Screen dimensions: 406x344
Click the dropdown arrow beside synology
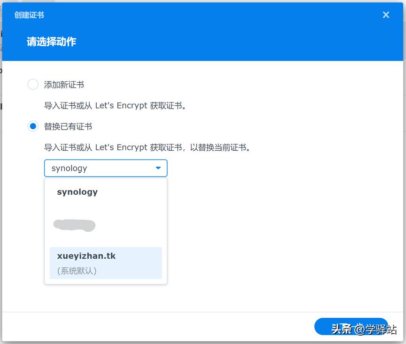coord(158,168)
